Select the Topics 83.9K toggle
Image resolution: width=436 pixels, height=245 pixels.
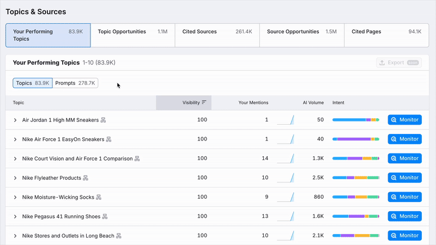point(33,83)
